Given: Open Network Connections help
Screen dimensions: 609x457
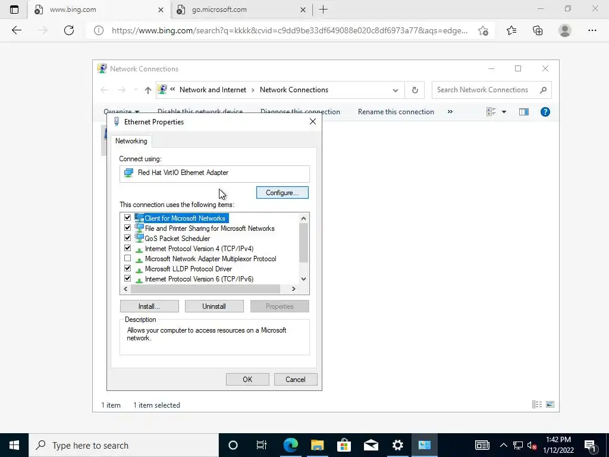Looking at the screenshot, I should pyautogui.click(x=545, y=112).
